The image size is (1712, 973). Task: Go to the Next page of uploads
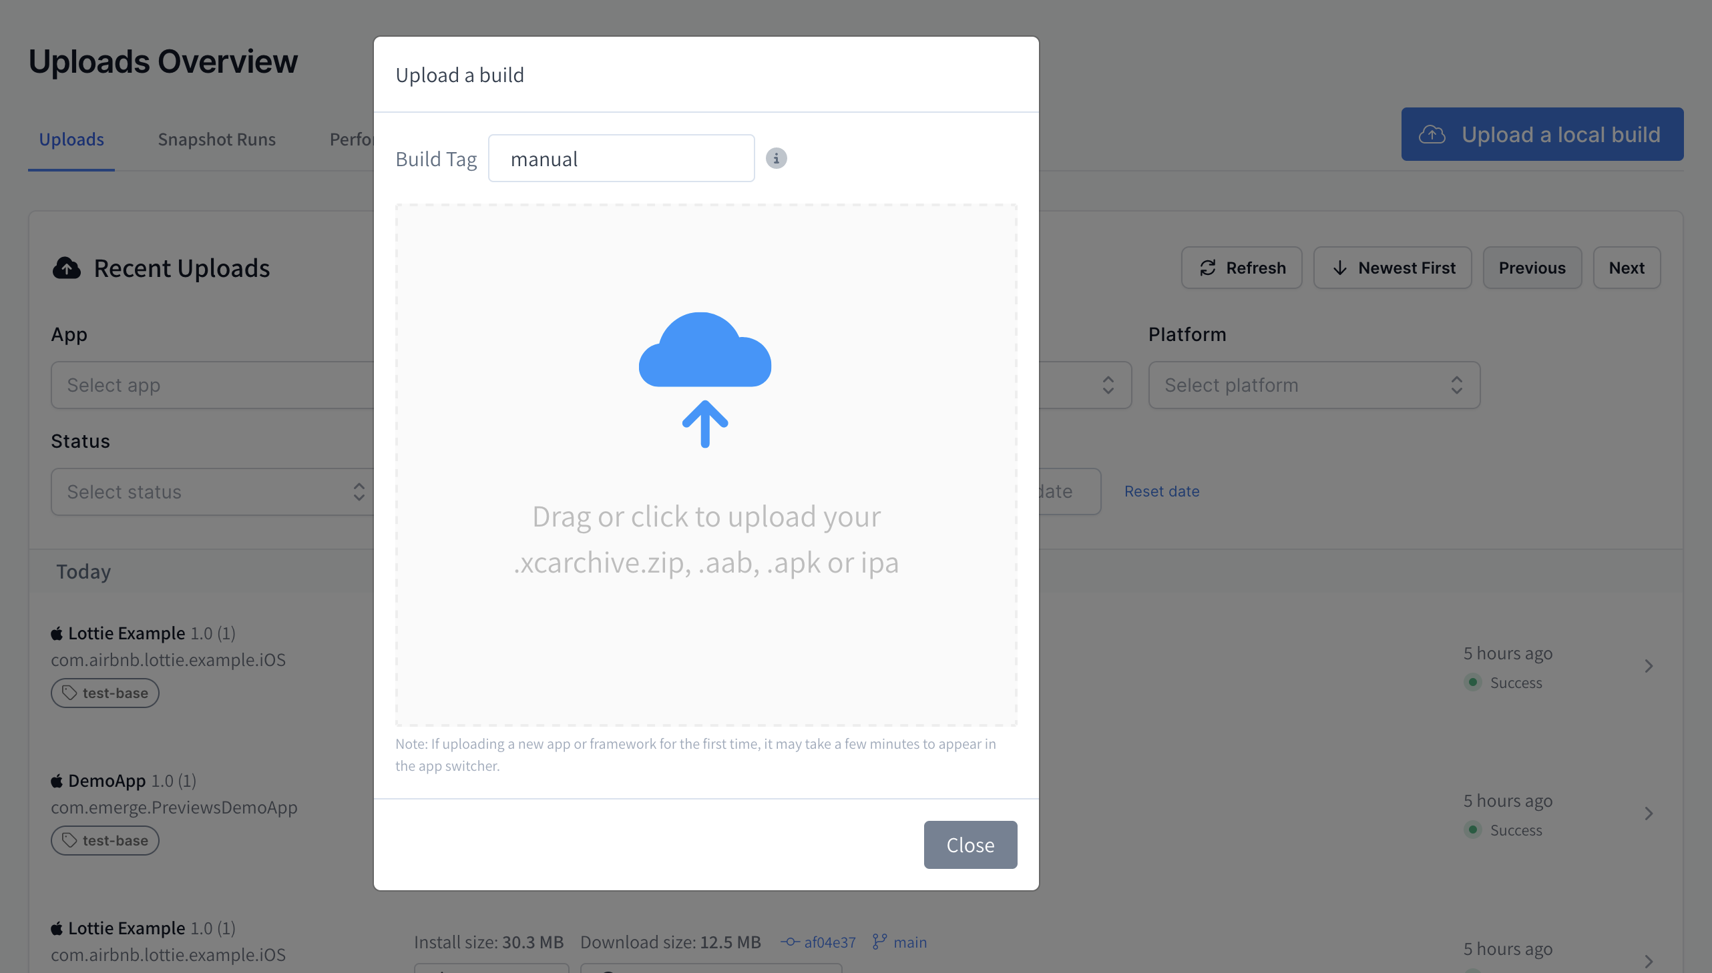point(1626,268)
